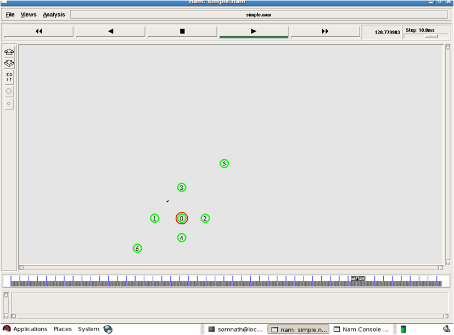The width and height of the screenshot is (454, 335).
Task: Click the fast forward button
Action: [x=325, y=31]
